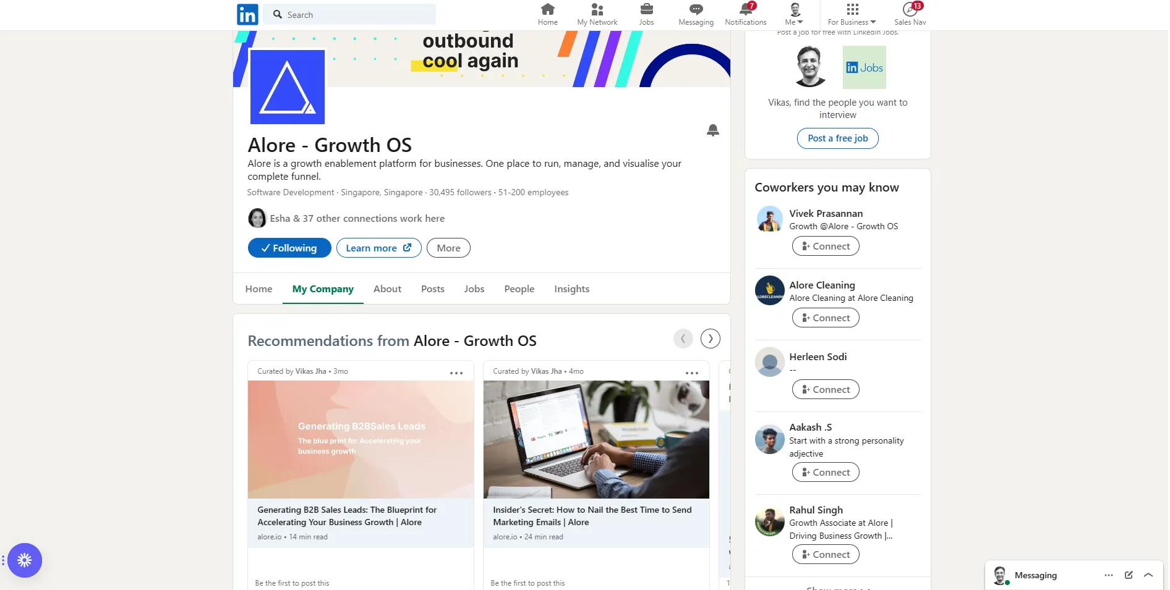Open messaging panel options three dots

point(1108,575)
